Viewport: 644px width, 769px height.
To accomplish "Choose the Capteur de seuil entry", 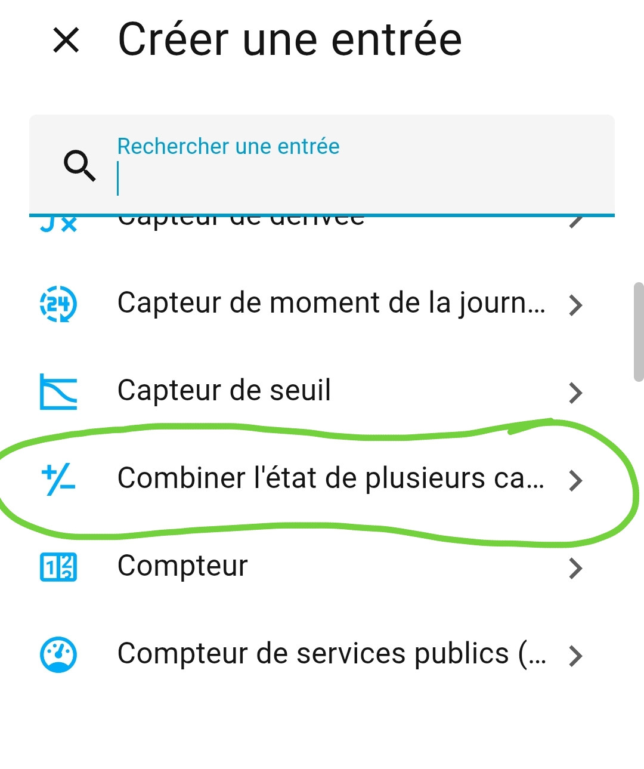I will point(224,391).
